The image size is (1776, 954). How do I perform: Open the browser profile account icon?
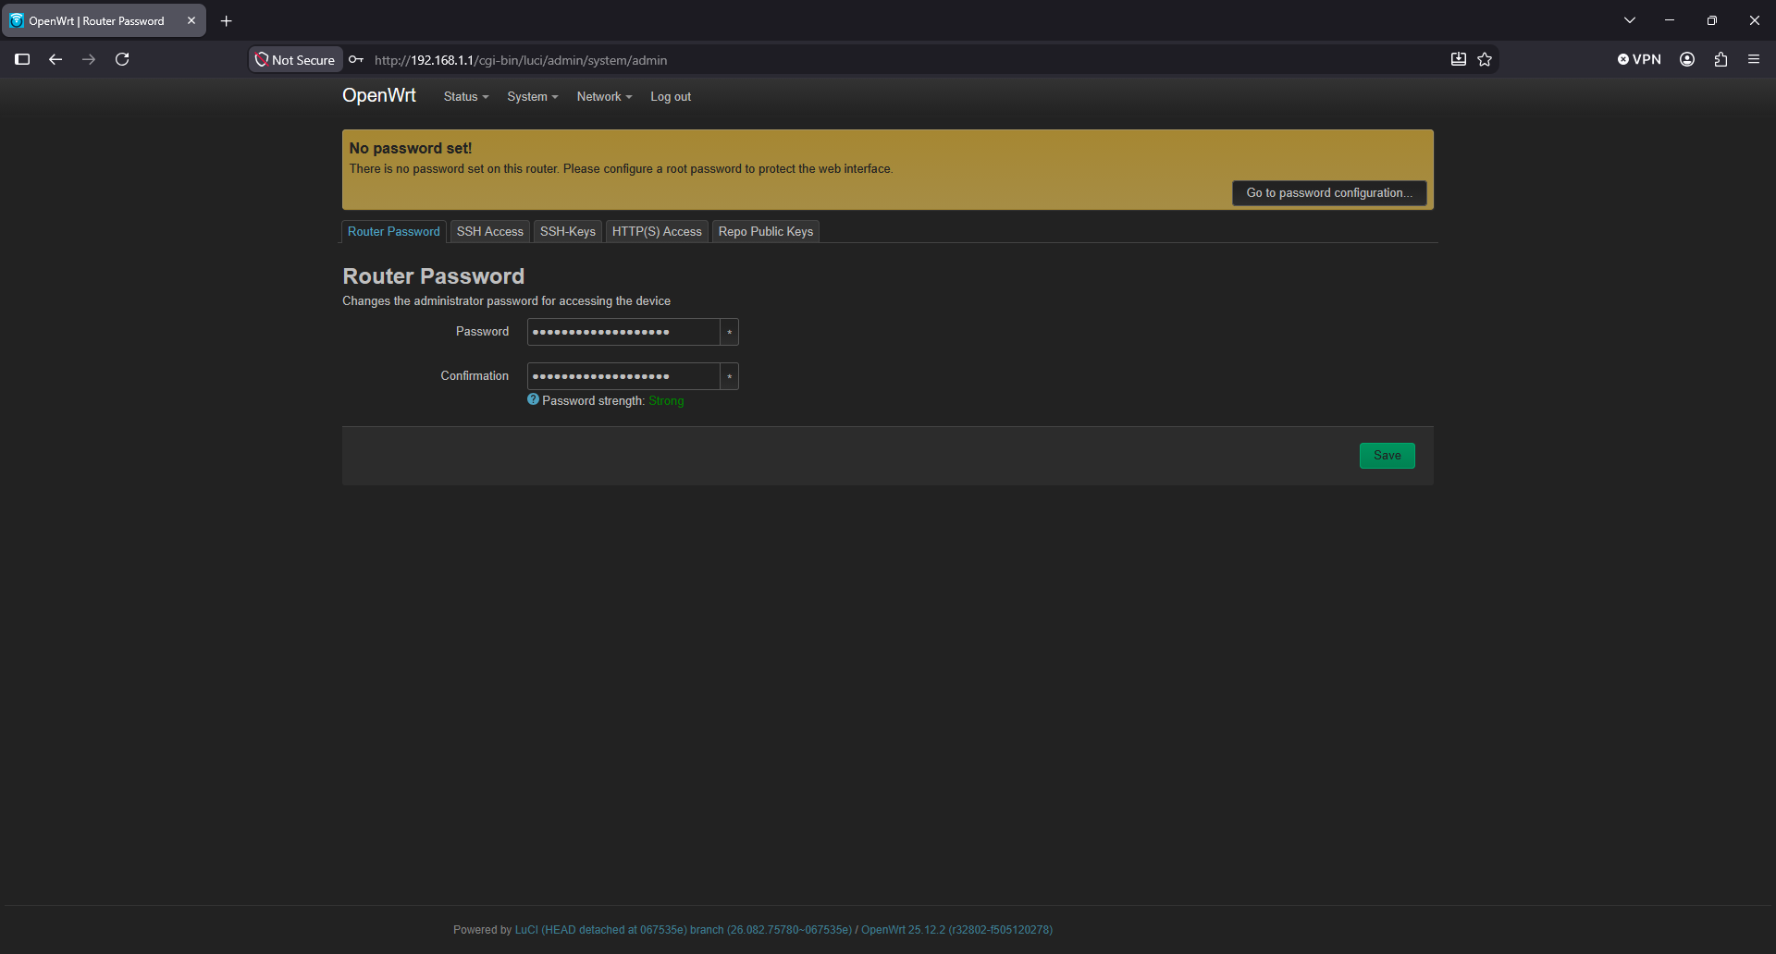[x=1687, y=59]
